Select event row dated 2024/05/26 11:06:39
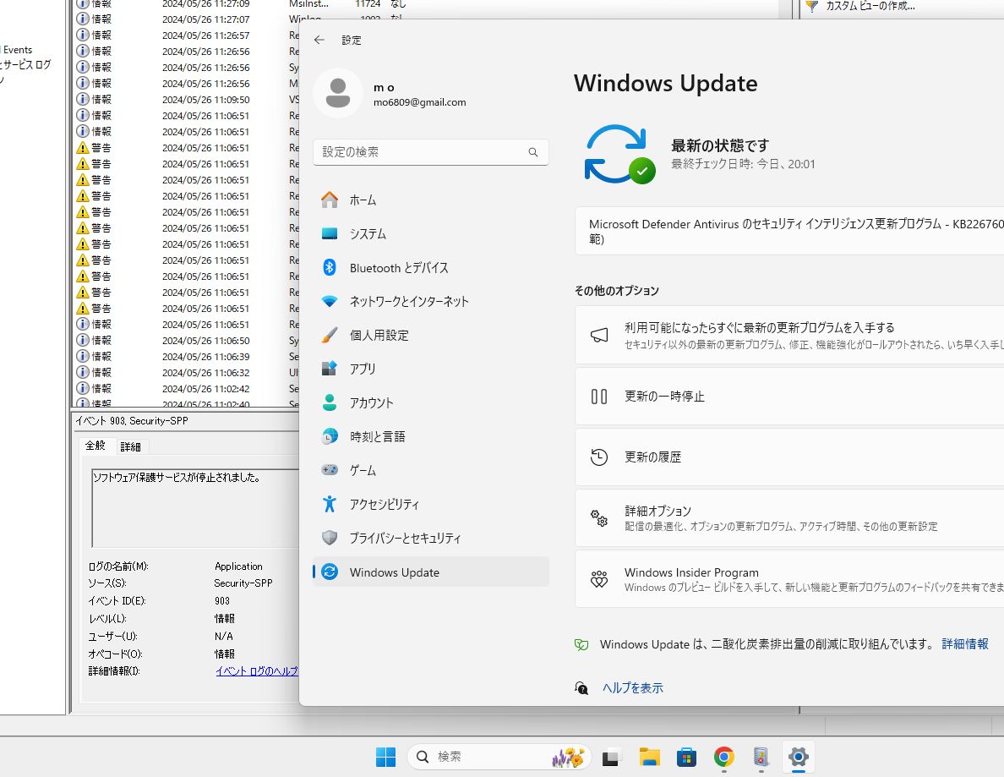The height and width of the screenshot is (777, 1004). click(187, 356)
